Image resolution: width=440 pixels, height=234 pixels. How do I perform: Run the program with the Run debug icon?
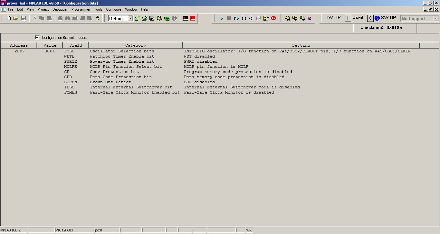click(221, 18)
